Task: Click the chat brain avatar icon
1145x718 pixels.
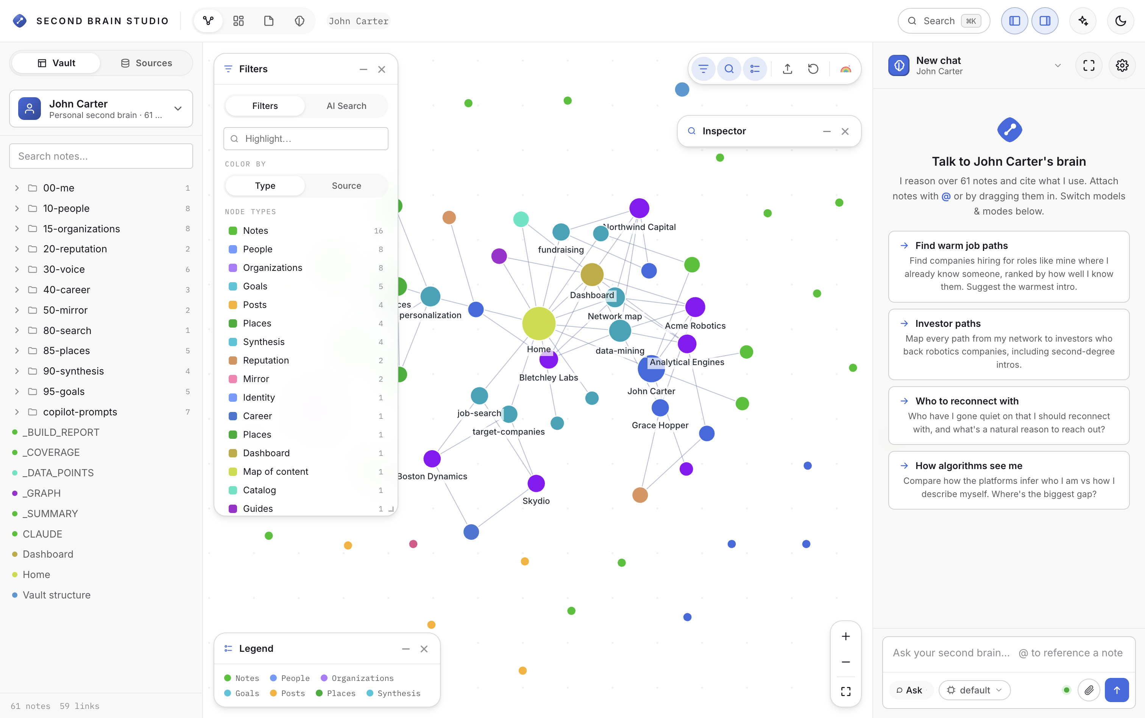Action: click(x=899, y=65)
